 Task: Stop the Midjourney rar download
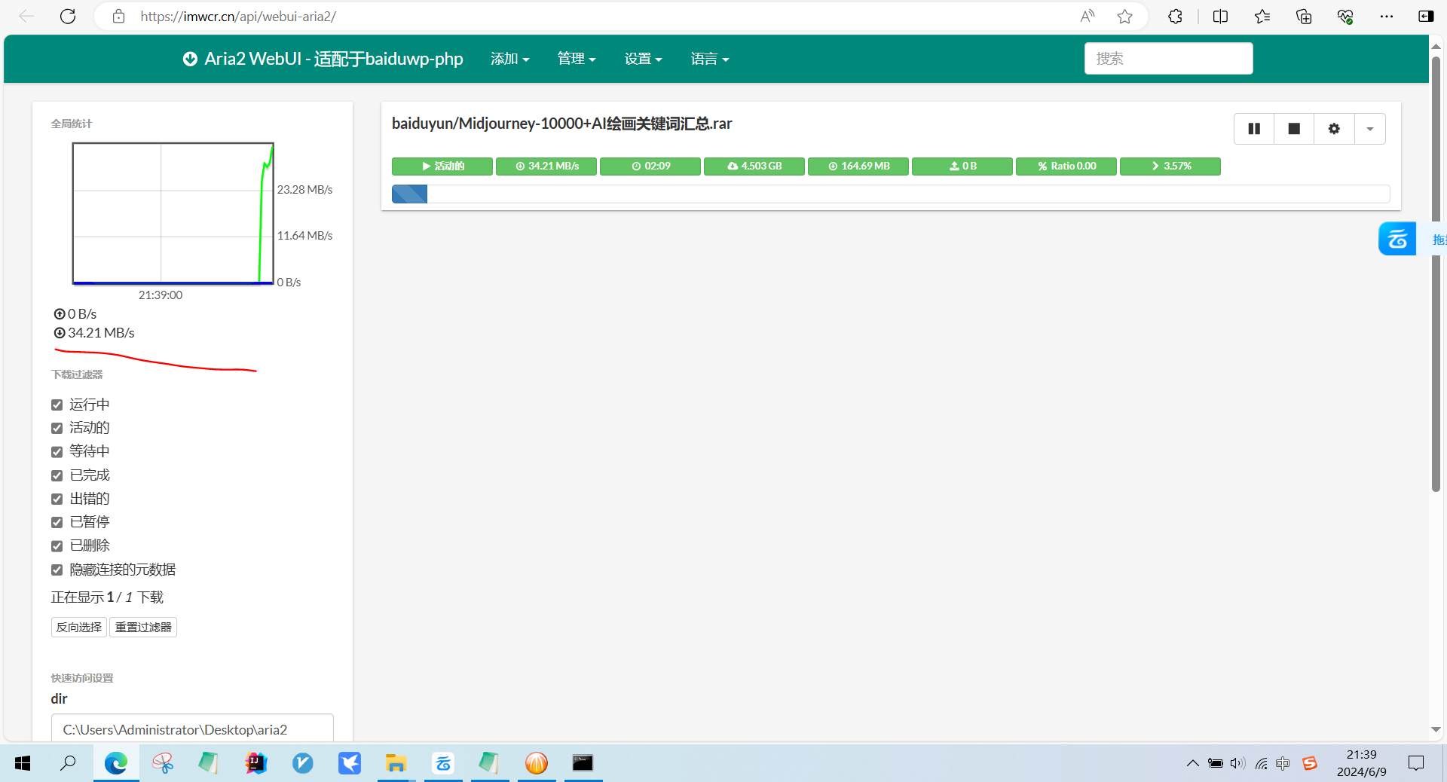1293,129
